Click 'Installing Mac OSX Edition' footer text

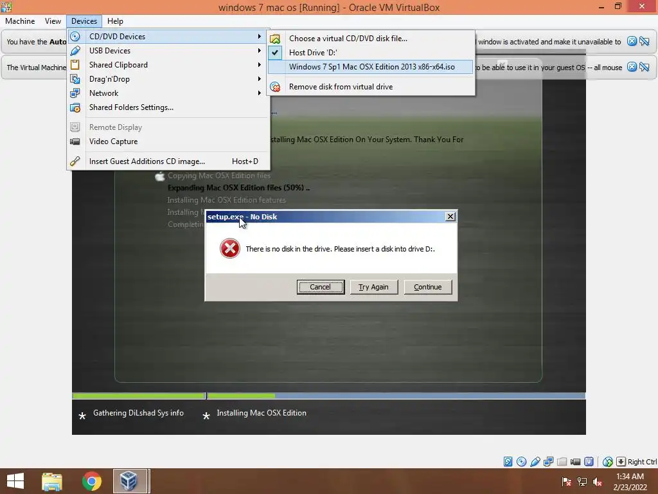(x=262, y=413)
